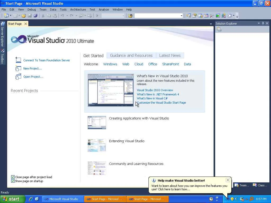
Task: Click Connect To Team Foundation Server
Action: 47,60
